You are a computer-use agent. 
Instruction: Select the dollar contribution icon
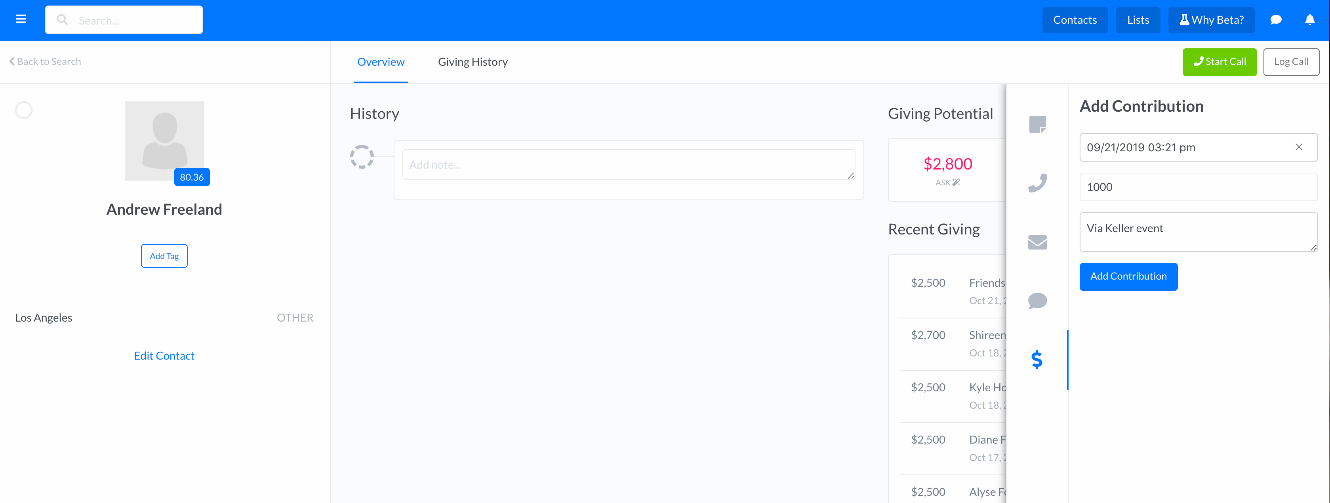click(1037, 360)
